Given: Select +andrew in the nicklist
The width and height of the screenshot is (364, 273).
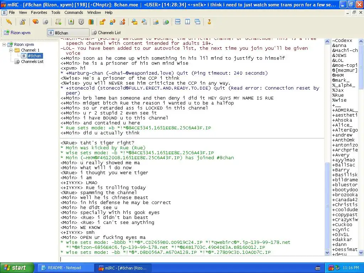Looking at the screenshot, I should coord(342,135).
